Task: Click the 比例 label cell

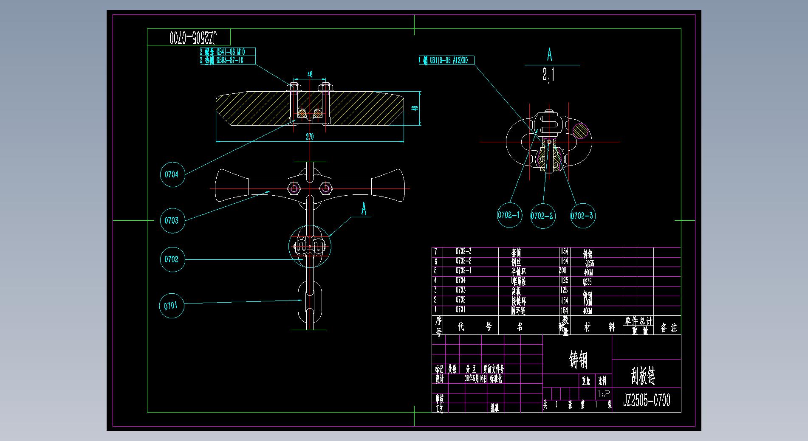Action: [602, 381]
